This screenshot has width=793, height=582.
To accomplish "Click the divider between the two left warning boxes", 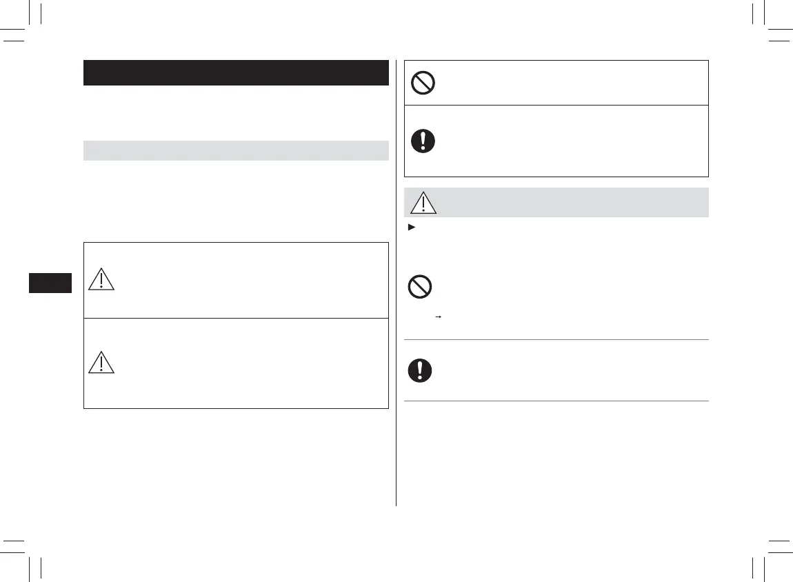I will [236, 318].
